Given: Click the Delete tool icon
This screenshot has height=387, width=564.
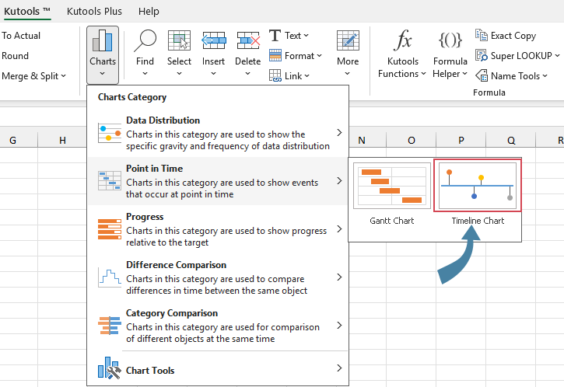Looking at the screenshot, I should [248, 40].
